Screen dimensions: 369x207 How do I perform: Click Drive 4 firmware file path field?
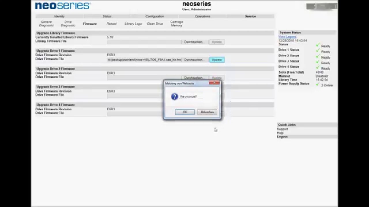click(135, 114)
